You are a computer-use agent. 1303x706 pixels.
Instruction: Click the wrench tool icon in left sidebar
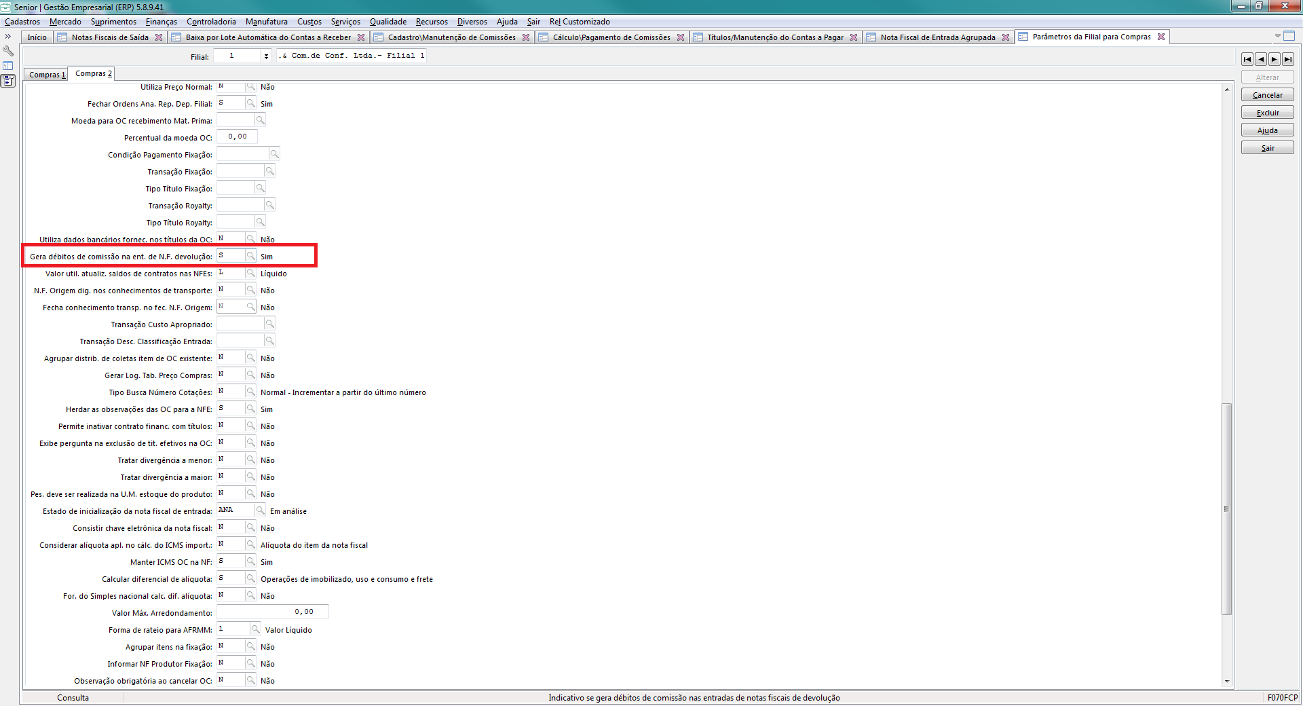point(8,51)
